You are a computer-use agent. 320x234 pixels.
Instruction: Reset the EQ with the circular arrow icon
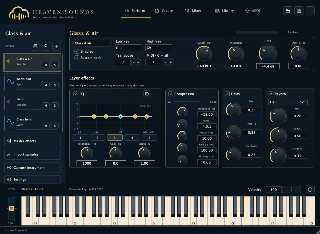click(147, 94)
